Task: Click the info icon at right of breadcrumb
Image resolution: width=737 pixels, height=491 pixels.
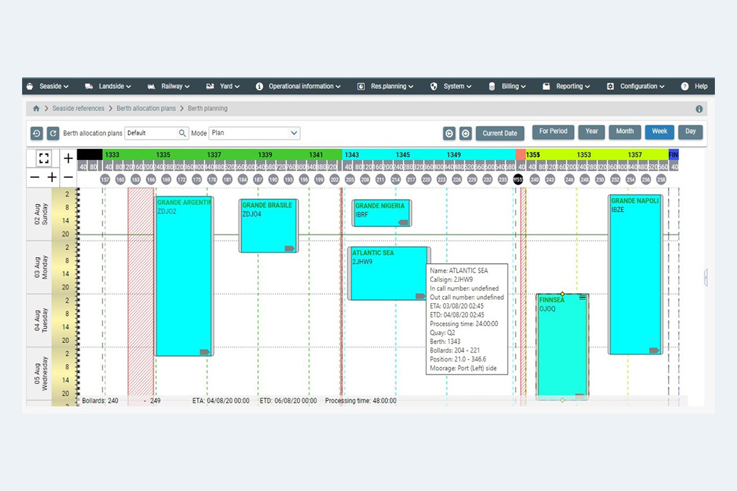Action: coord(699,109)
